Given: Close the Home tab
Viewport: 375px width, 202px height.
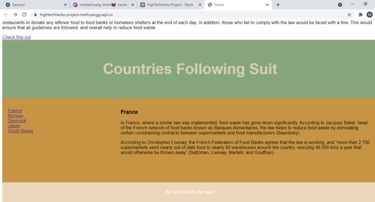Looking at the screenshot, I should coord(268,5).
